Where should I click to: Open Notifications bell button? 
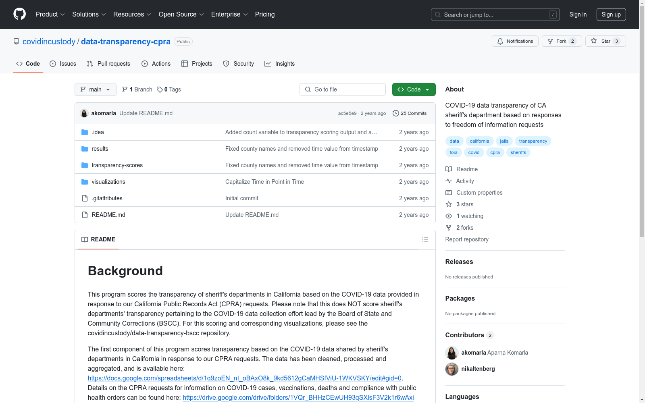pos(515,41)
